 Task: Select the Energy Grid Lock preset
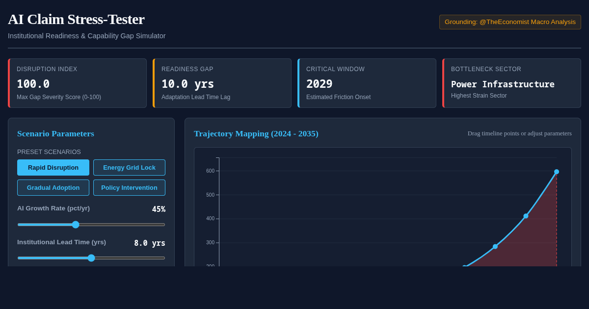pos(129,167)
